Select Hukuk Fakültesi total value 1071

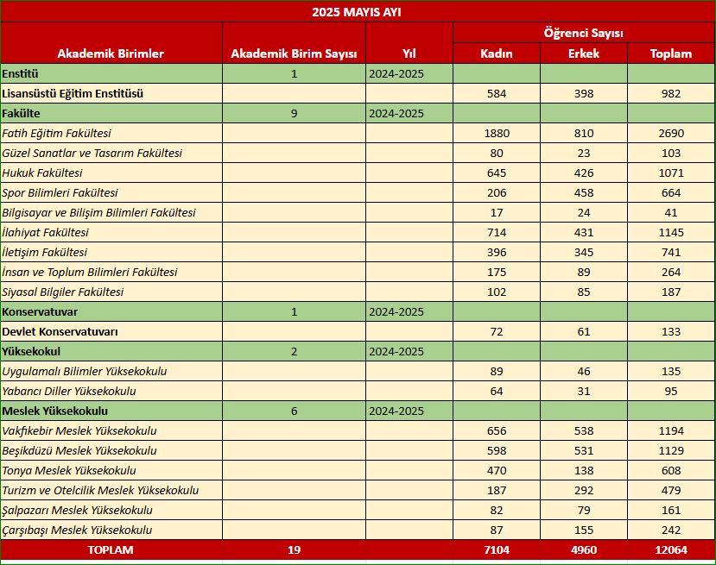point(670,173)
